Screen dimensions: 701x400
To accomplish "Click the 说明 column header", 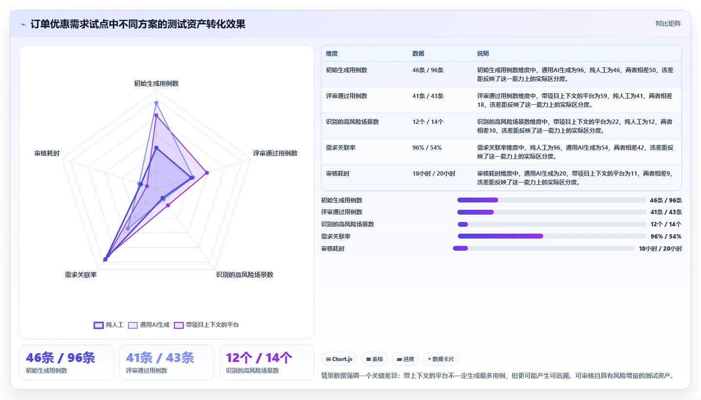I will (x=483, y=54).
